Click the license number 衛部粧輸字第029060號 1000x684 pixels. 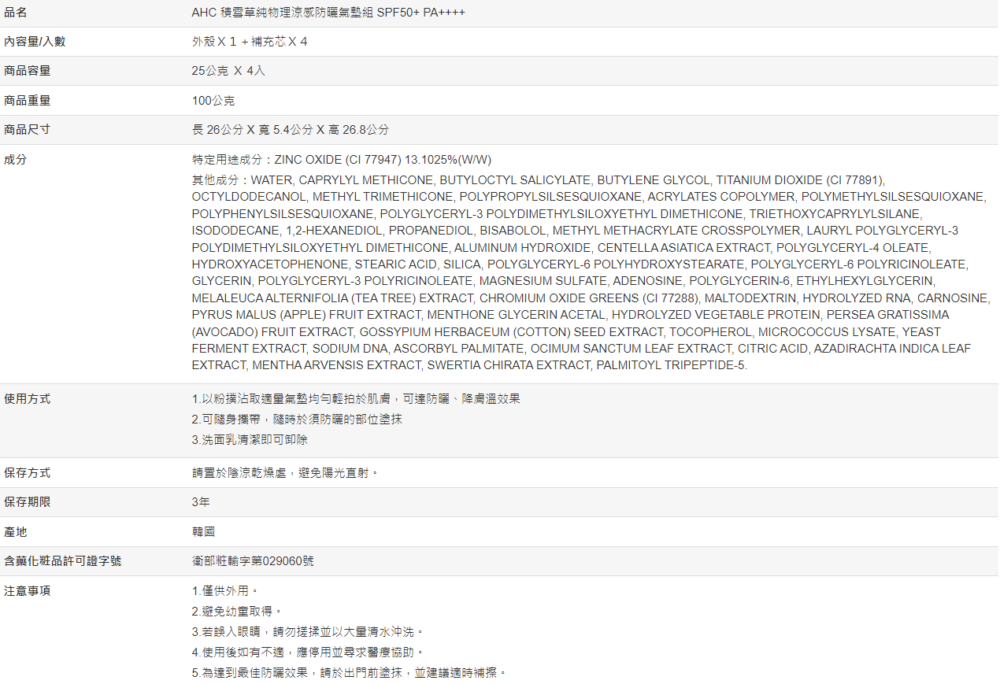[253, 560]
